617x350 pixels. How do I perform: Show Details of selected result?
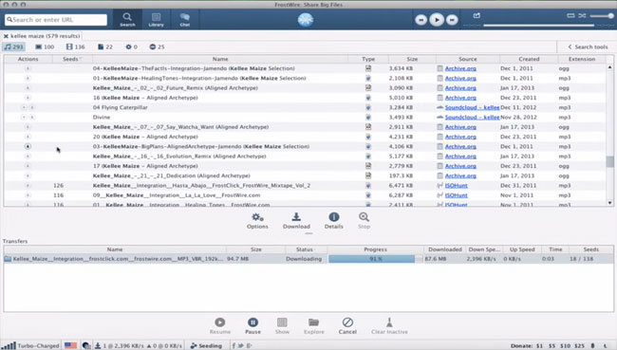(x=334, y=221)
